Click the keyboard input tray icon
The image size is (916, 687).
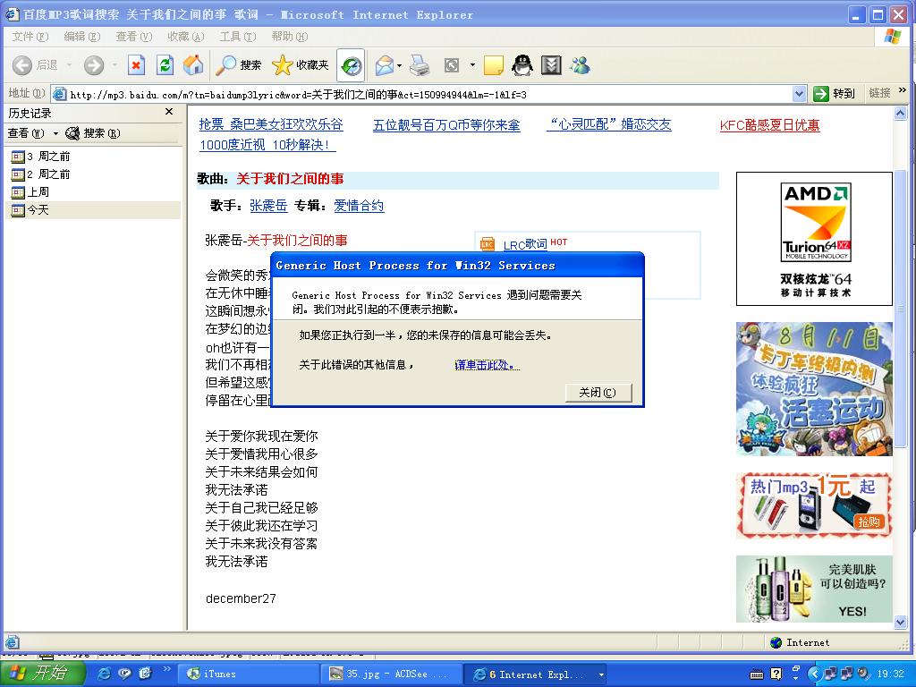pos(756,674)
